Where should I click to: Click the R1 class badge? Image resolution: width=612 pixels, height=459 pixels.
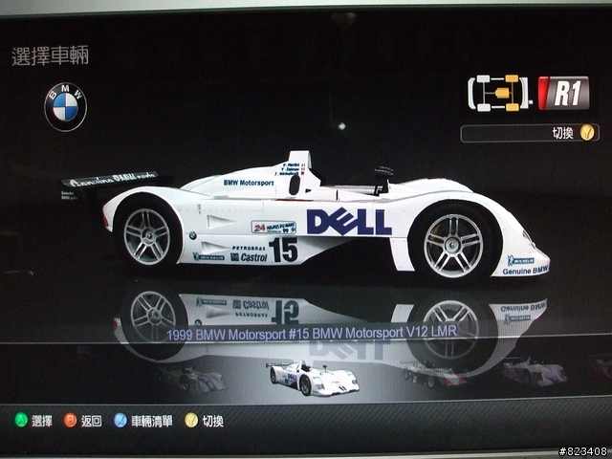coord(563,93)
